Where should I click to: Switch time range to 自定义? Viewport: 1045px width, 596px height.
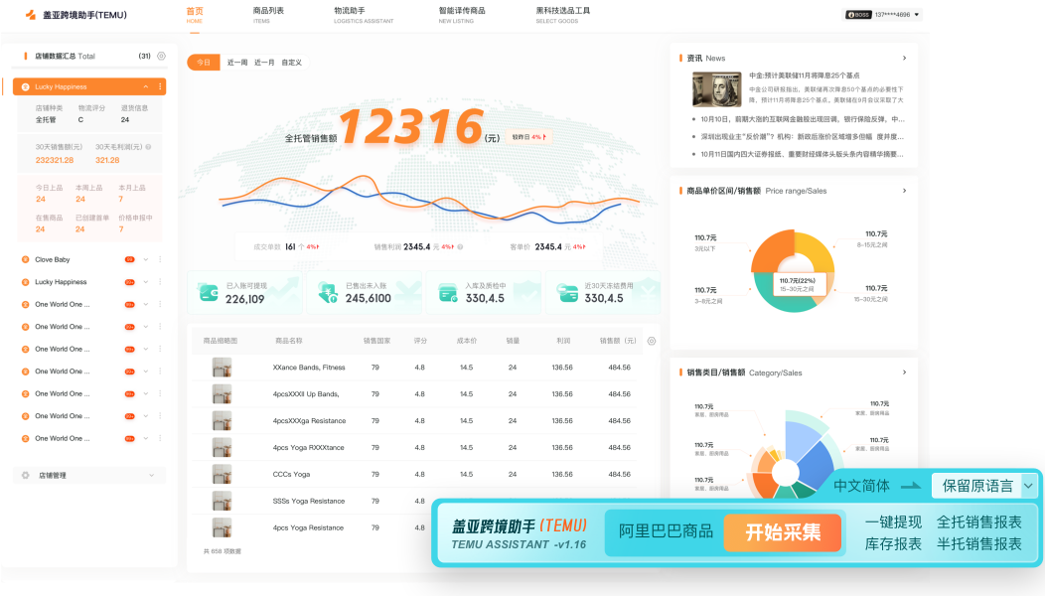[x=291, y=62]
